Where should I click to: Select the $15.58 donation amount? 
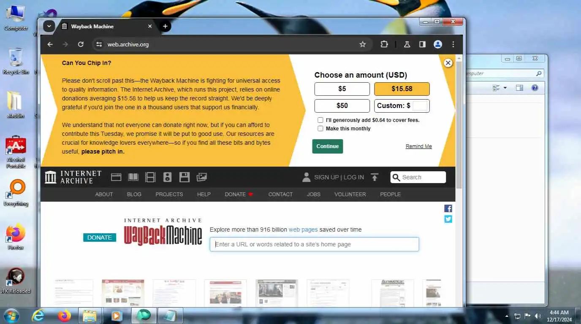402,89
